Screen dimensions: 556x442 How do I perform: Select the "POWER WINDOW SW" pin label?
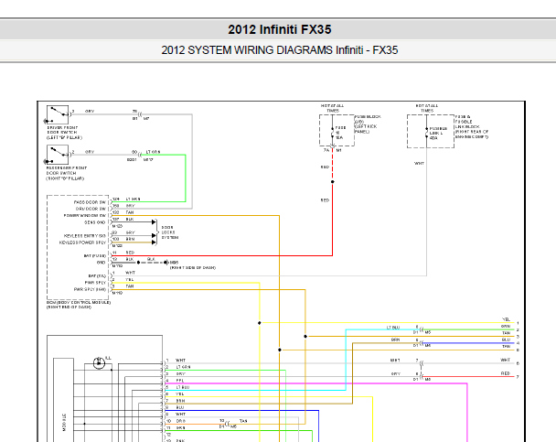click(x=85, y=216)
